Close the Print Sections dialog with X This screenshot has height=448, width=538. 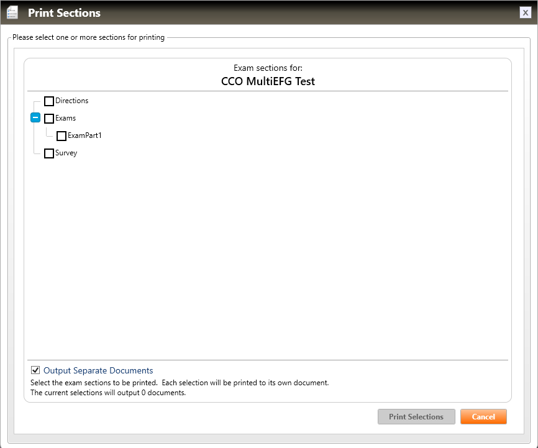(x=526, y=12)
